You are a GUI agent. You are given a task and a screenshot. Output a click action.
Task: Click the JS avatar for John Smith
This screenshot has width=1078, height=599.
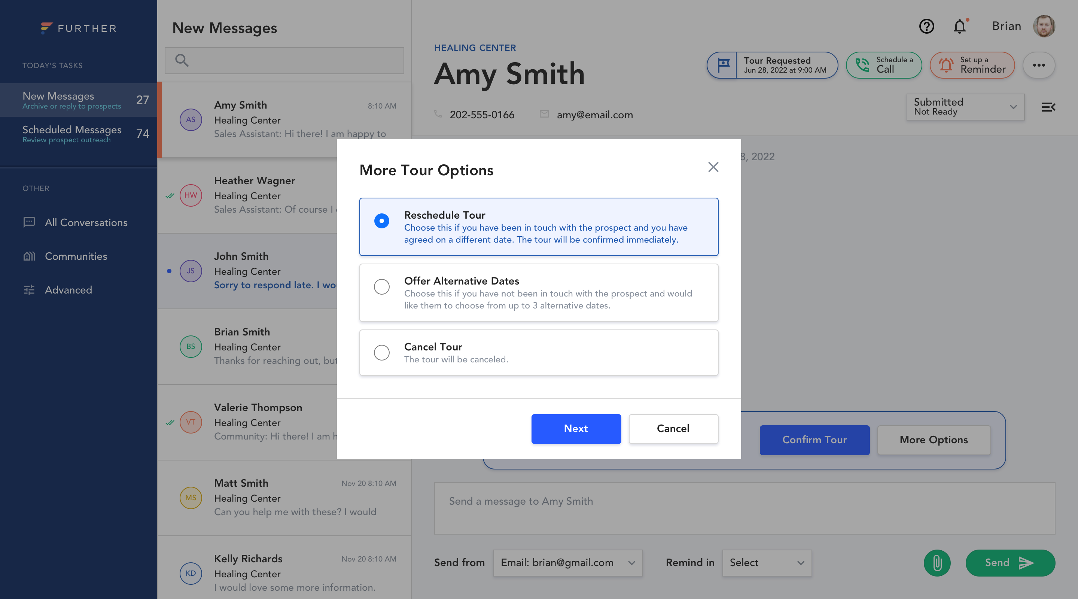(191, 271)
